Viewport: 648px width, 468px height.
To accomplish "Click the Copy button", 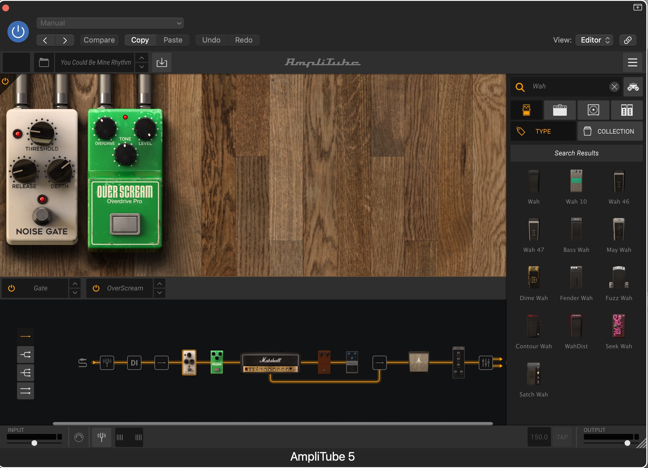I will click(x=140, y=40).
